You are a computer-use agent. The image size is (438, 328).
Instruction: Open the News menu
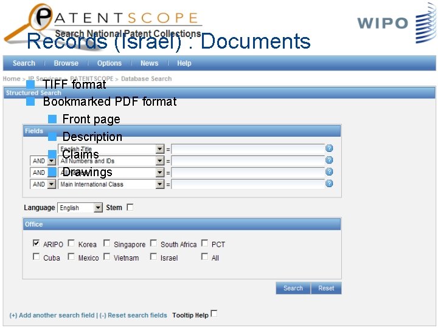[150, 63]
